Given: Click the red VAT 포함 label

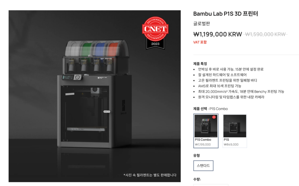Looking at the screenshot, I should click(200, 42).
